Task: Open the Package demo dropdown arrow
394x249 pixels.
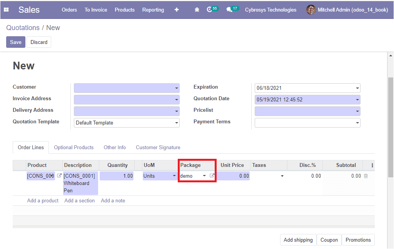Action: click(x=204, y=176)
